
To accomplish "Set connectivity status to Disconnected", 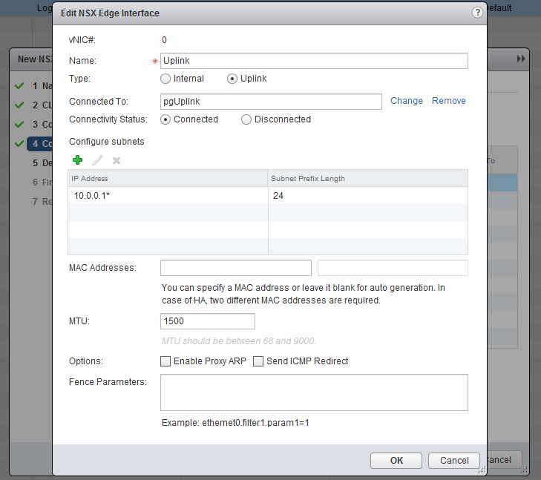I will (246, 119).
